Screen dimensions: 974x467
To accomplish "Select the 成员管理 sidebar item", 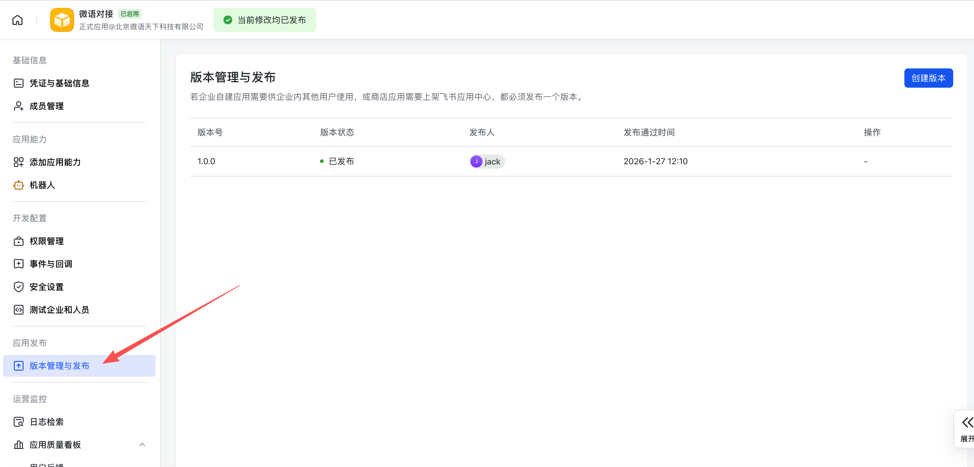I will click(46, 106).
